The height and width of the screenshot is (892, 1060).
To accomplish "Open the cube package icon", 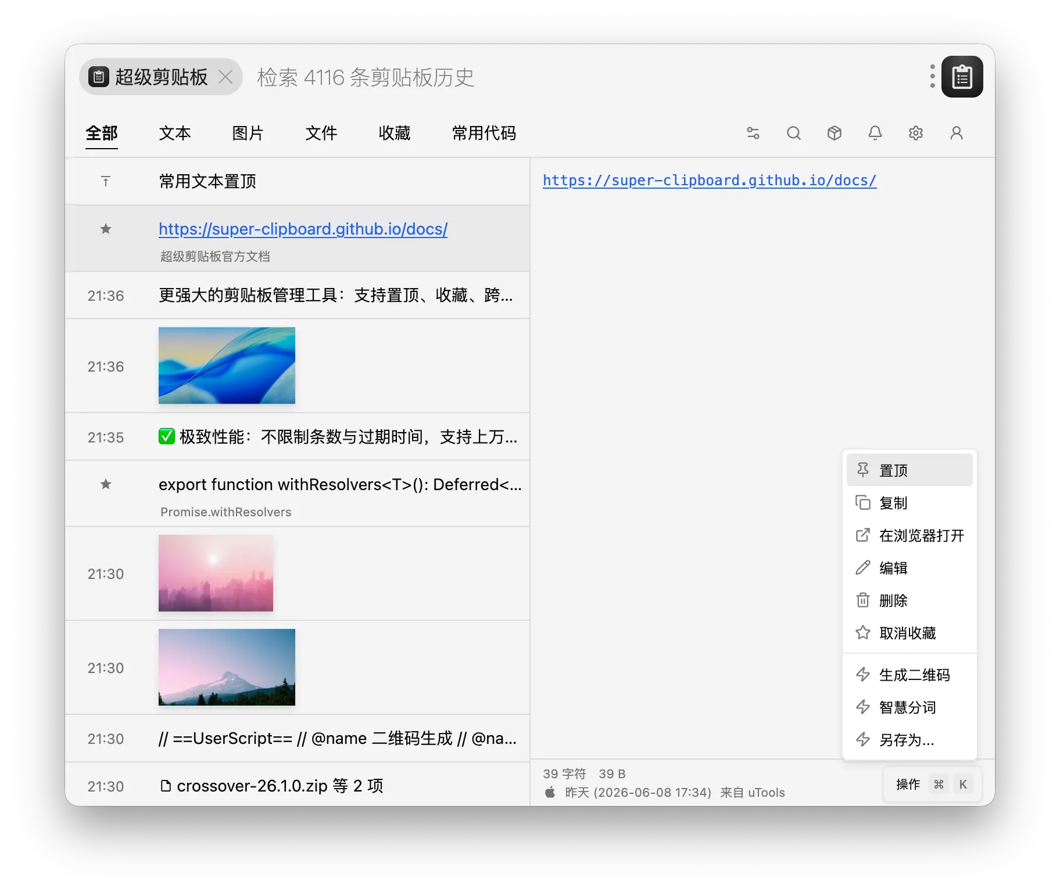I will tap(835, 133).
